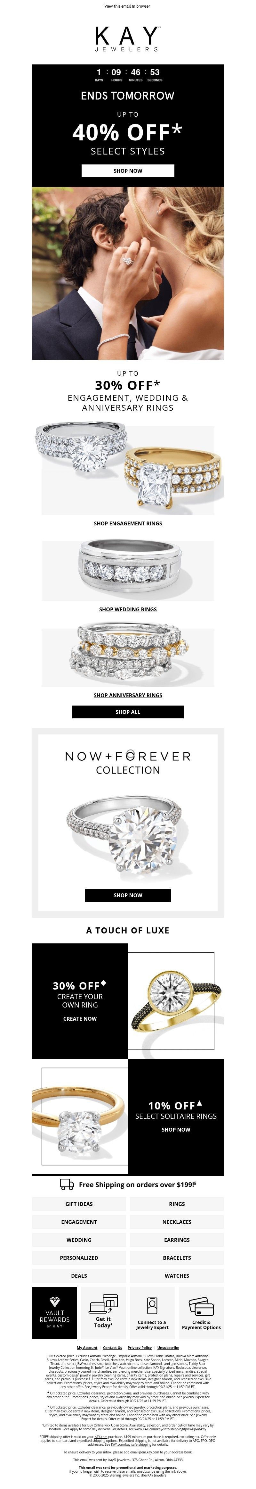
Task: Open the Vault Rewards diamond icon tile
Action: coord(54,1311)
